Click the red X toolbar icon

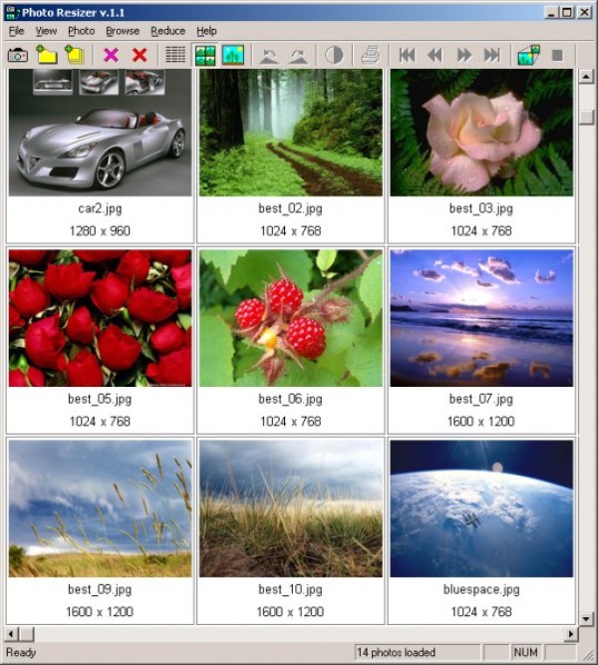[140, 55]
